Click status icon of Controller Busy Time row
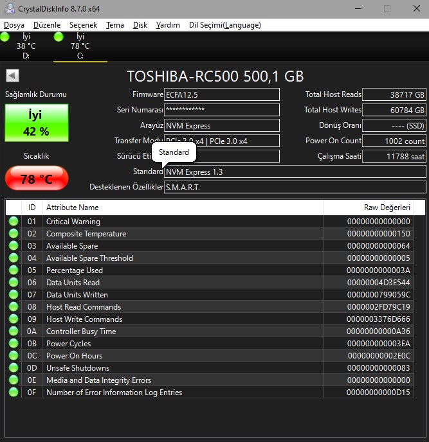Image resolution: width=429 pixels, height=442 pixels. (14, 331)
